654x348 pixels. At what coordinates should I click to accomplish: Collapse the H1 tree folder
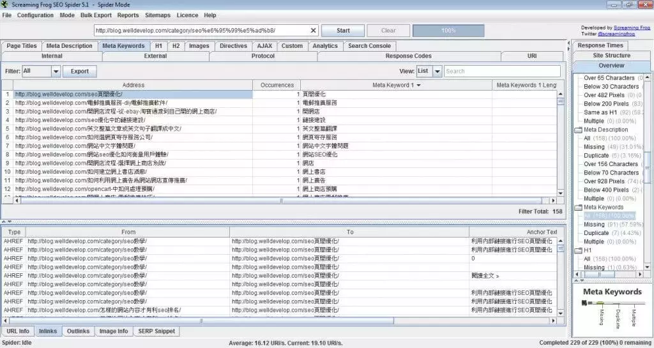(x=578, y=250)
